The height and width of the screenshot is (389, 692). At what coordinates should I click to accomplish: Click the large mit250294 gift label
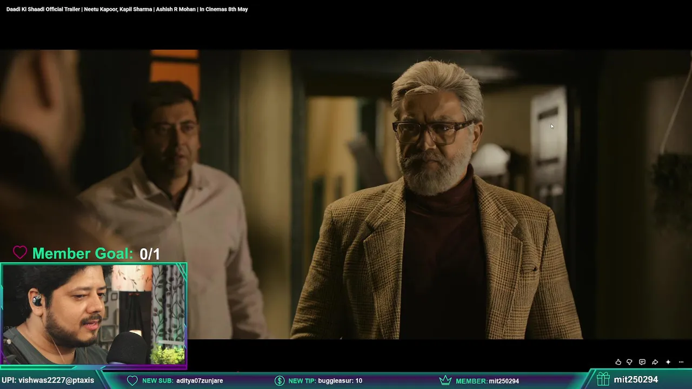636,380
